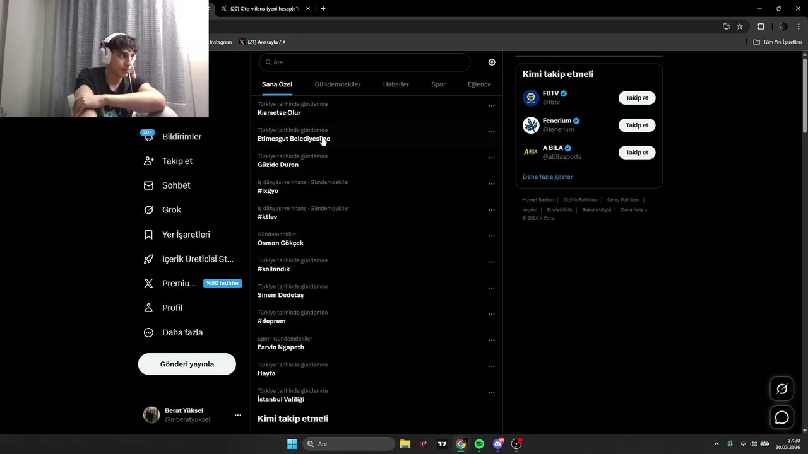
Task: Switch to the Eğlence tab
Action: point(479,84)
